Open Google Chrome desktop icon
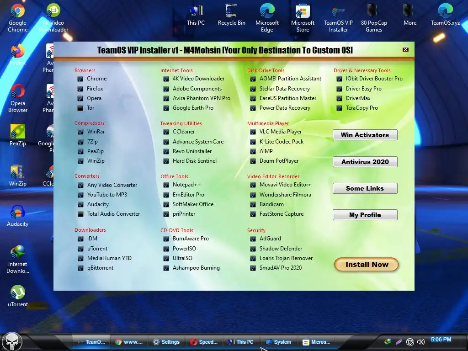The height and width of the screenshot is (351, 468). point(18,18)
